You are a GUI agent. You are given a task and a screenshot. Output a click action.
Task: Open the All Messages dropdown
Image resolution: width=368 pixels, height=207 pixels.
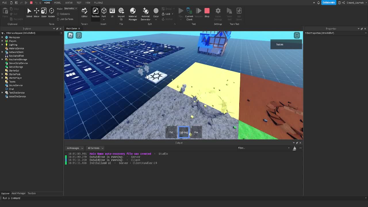[75, 148]
